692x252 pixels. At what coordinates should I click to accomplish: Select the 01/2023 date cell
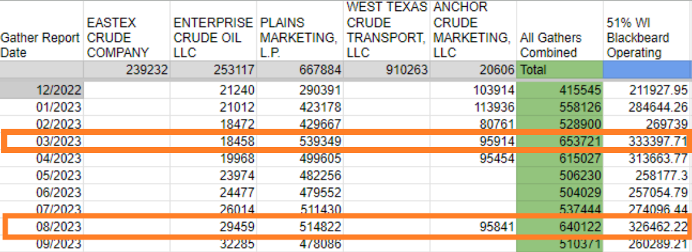(42, 107)
